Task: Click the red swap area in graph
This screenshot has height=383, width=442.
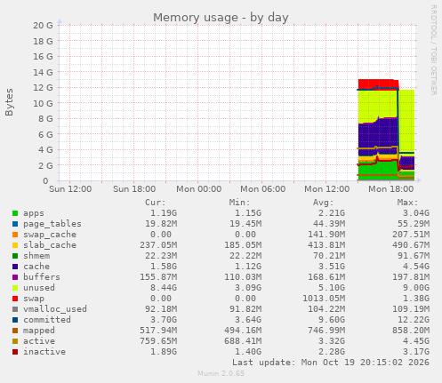Action: click(x=377, y=84)
